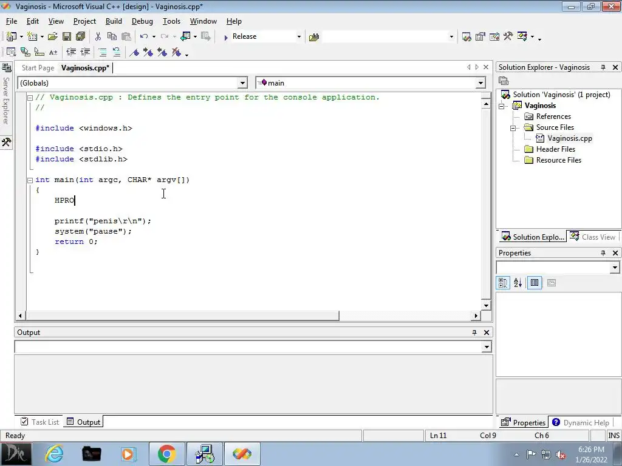Toggle the Properties page list icon
622x466 pixels.
coord(535,283)
